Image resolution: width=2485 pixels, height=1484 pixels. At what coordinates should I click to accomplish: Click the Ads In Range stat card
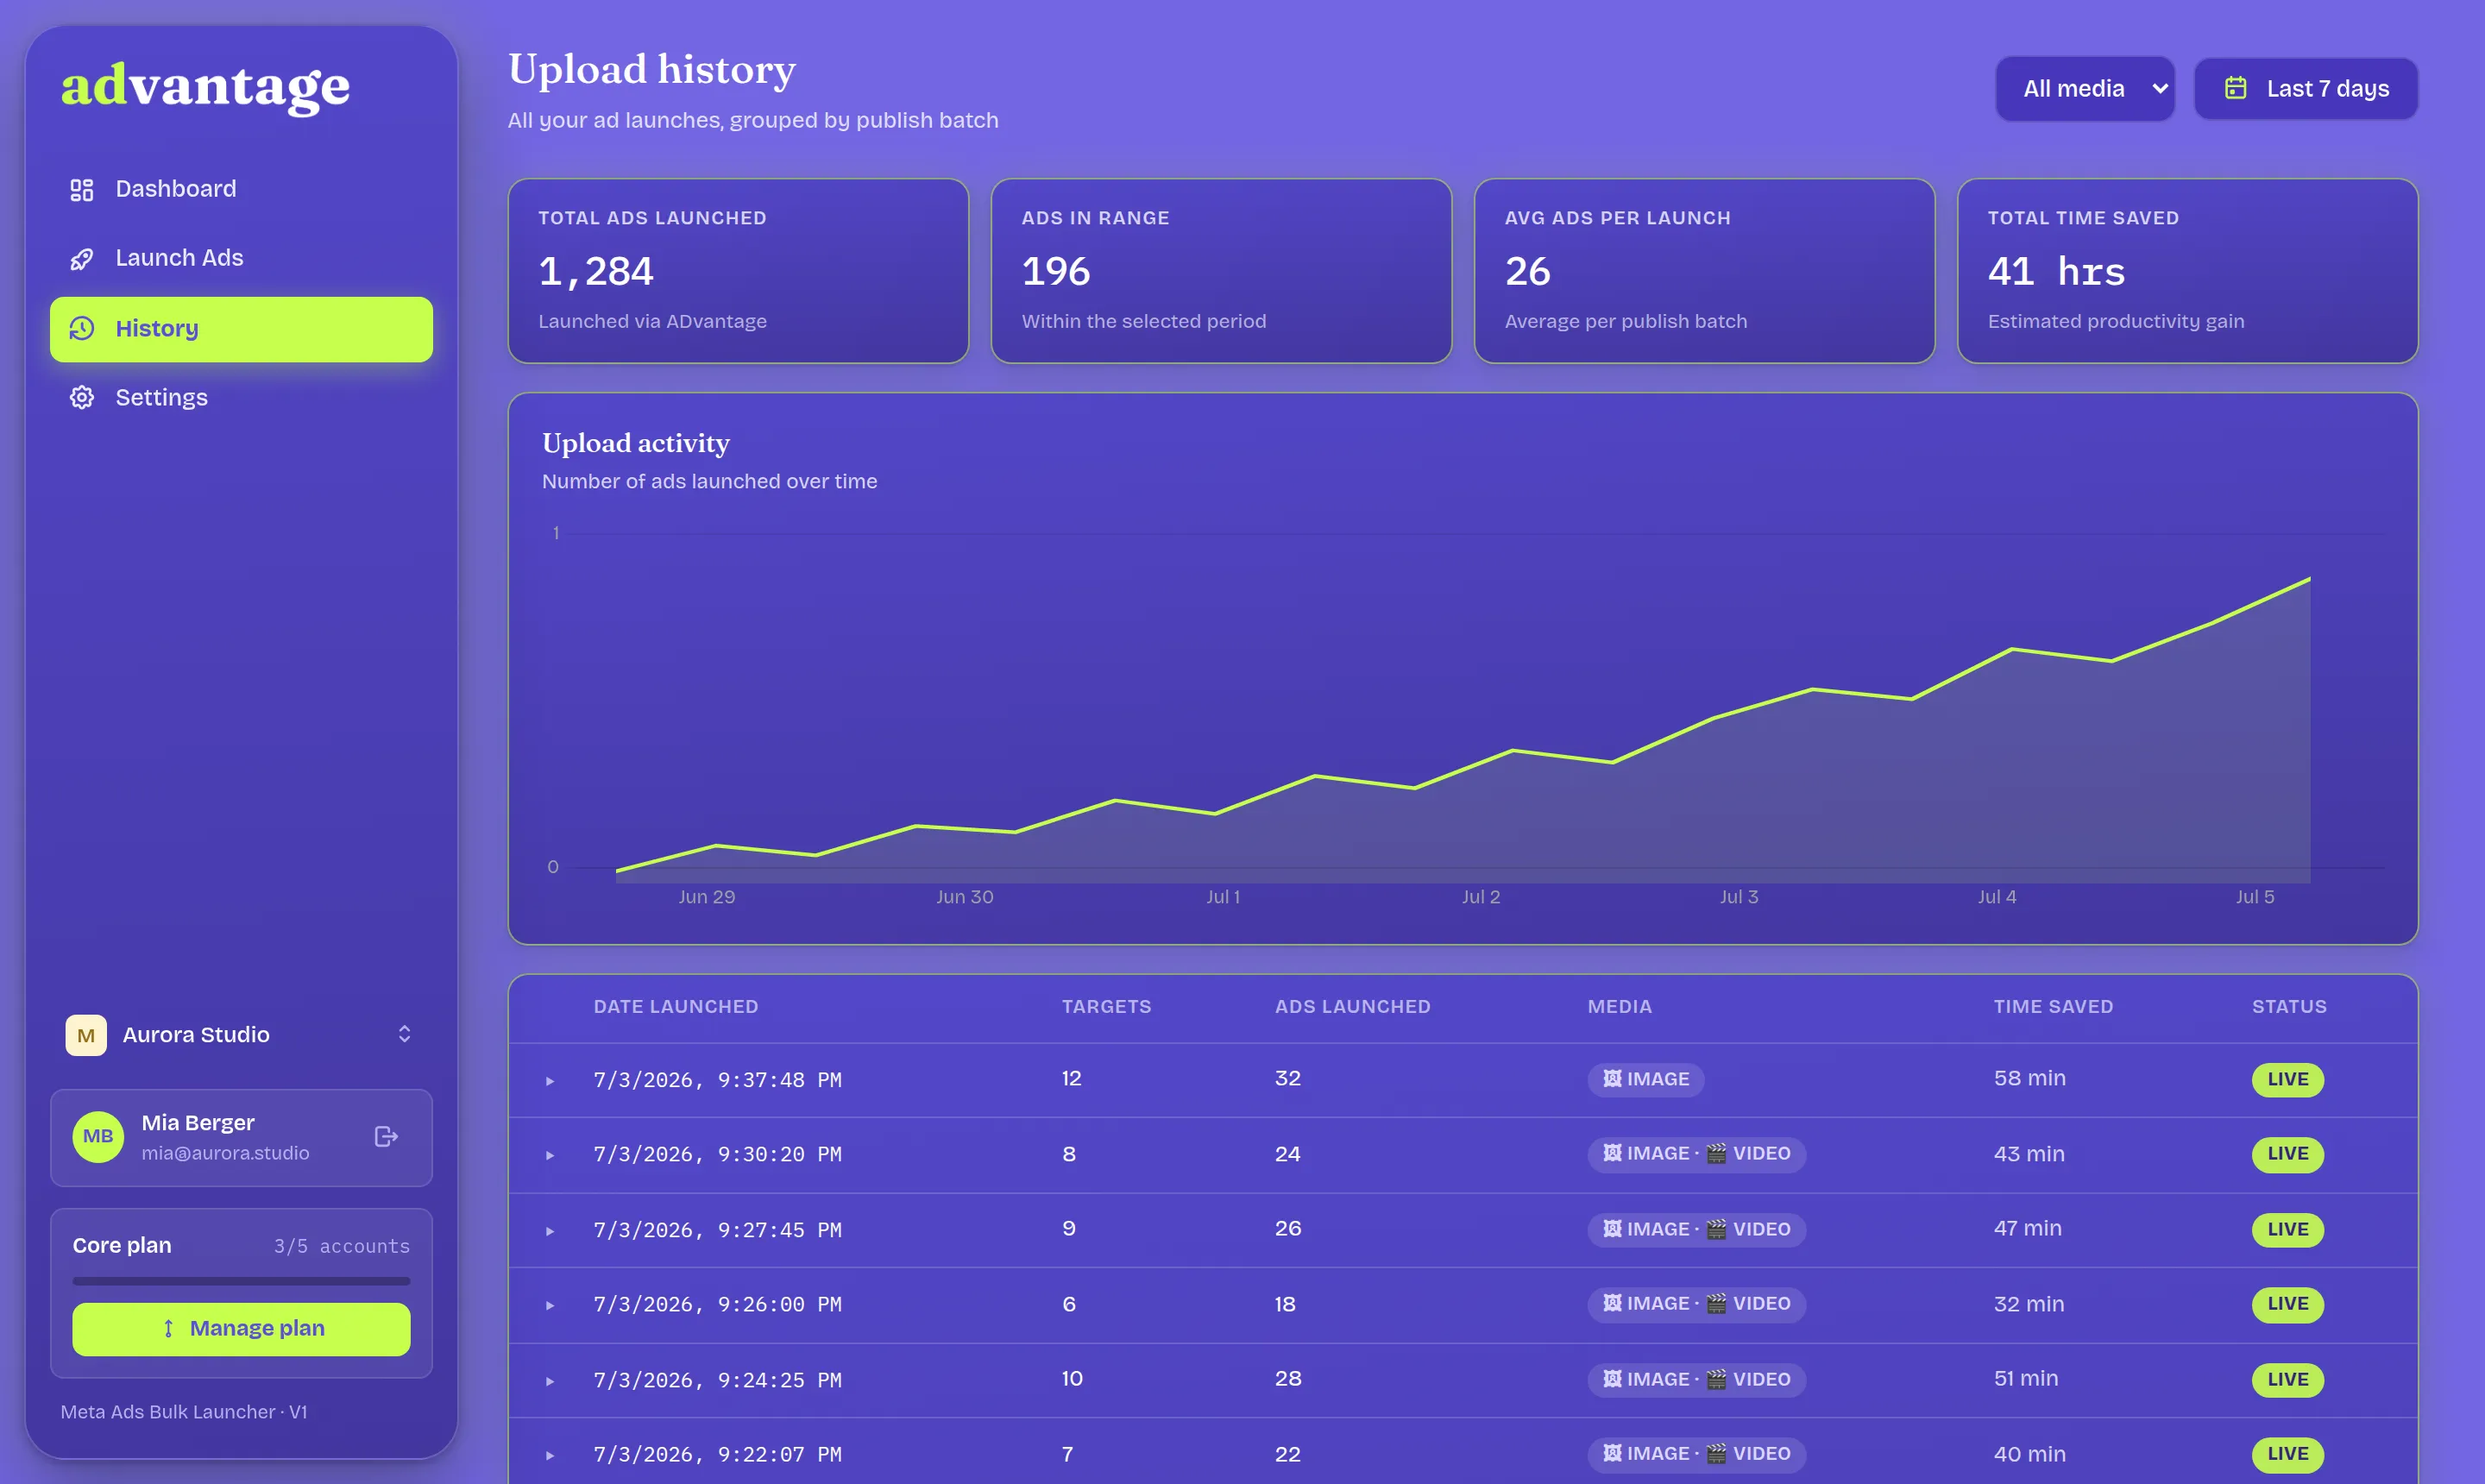(1221, 271)
